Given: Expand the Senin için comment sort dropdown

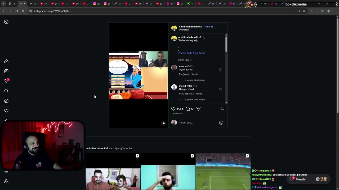Looking at the screenshot, I should tap(185, 60).
